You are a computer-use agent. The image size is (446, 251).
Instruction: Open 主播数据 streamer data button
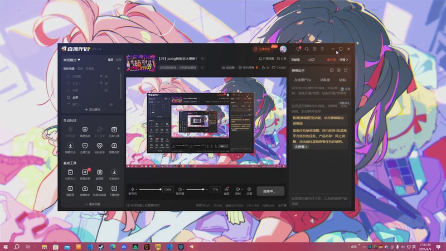[x=261, y=49]
